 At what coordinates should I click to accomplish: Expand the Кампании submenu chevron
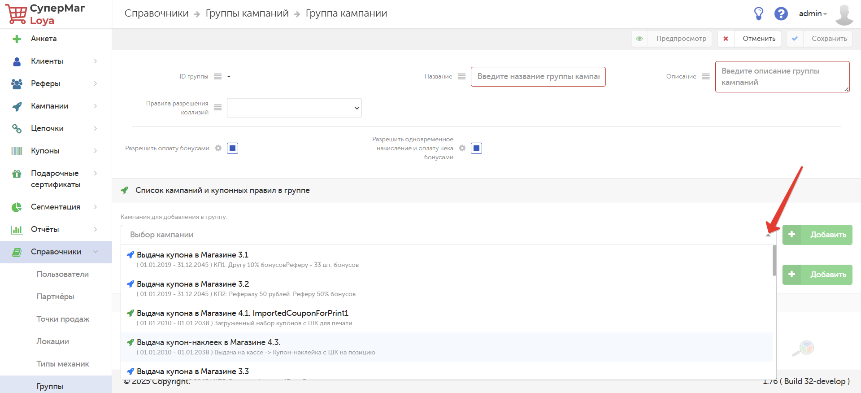[96, 106]
